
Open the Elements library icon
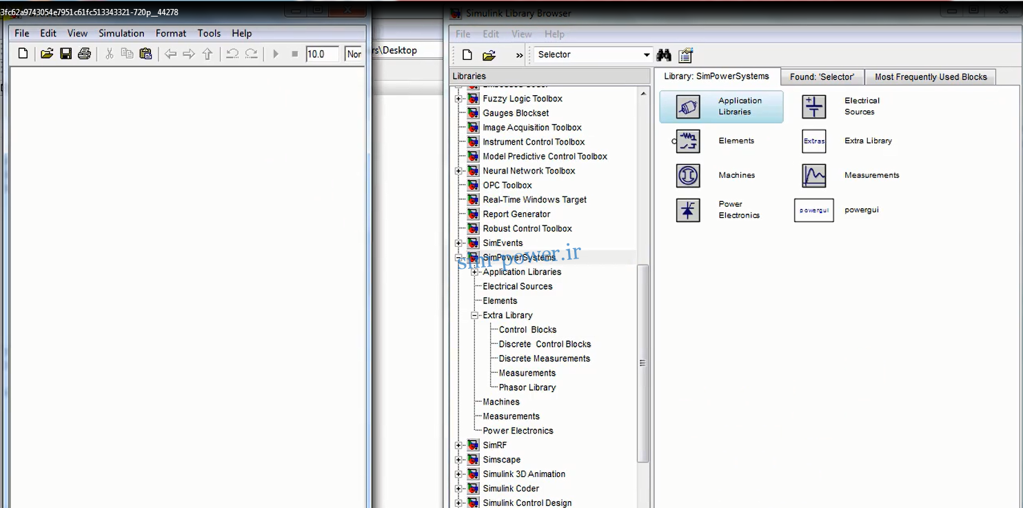click(687, 141)
